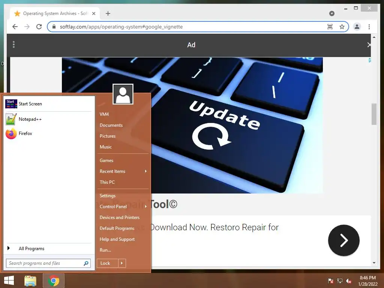Click the round arrow button on ad
The image size is (384, 288).
pyautogui.click(x=344, y=240)
